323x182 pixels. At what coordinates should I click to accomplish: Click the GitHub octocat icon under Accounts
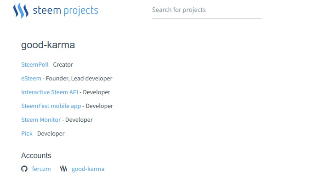(x=24, y=169)
